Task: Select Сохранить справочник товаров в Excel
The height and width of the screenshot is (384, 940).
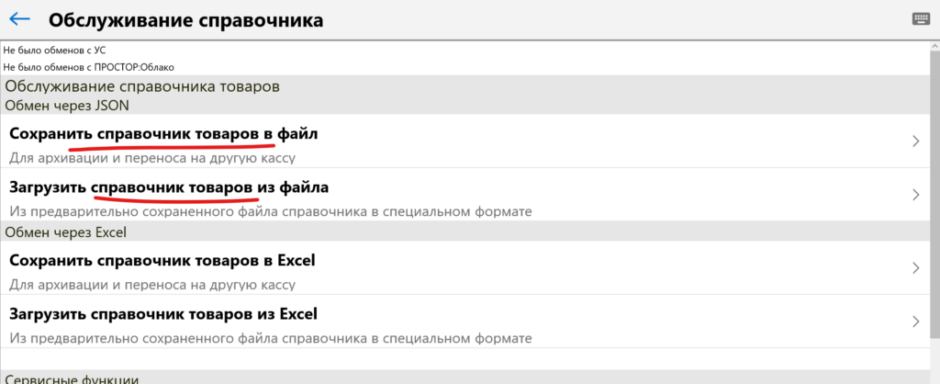Action: 162,261
